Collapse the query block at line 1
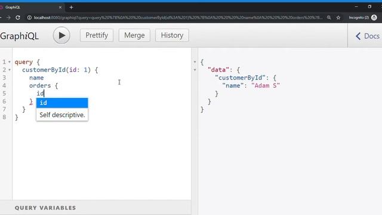 pos(10,62)
